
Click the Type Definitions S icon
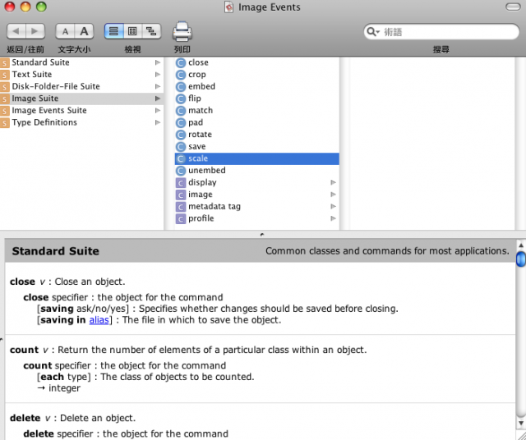click(5, 123)
